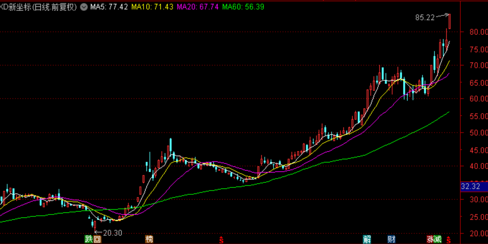
Task: Click the 20.30 low price annotation
Action: (x=112, y=233)
